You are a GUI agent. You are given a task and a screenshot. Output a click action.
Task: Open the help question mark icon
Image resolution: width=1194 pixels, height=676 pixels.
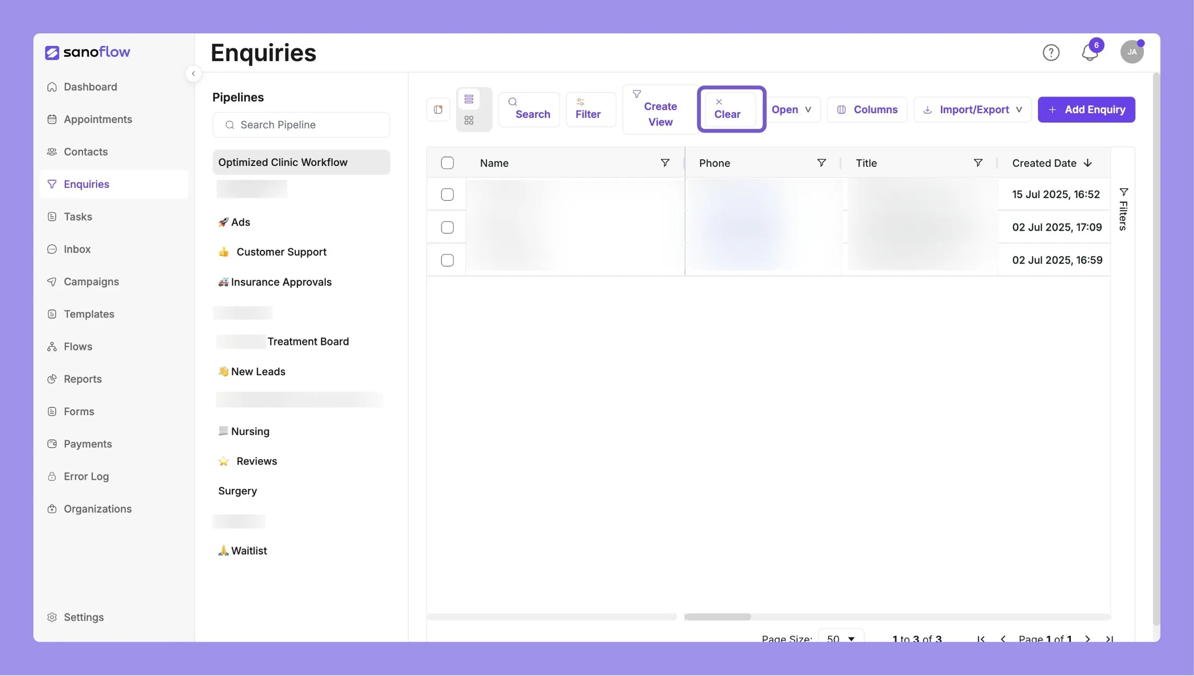(x=1051, y=52)
